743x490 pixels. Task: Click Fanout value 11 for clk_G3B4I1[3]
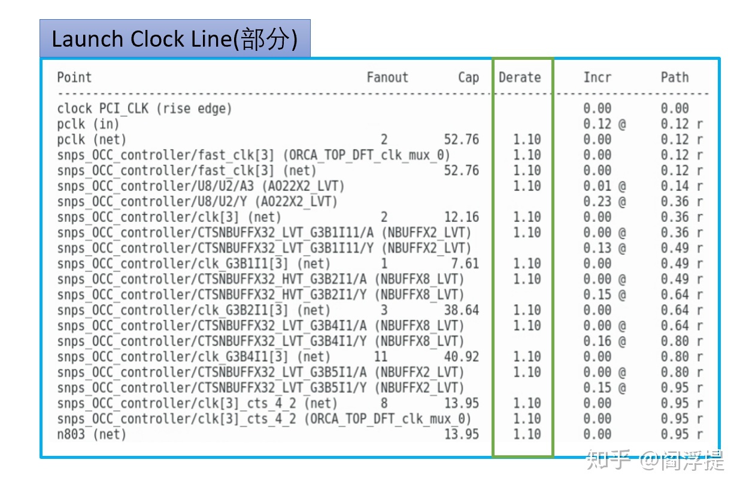(x=381, y=357)
